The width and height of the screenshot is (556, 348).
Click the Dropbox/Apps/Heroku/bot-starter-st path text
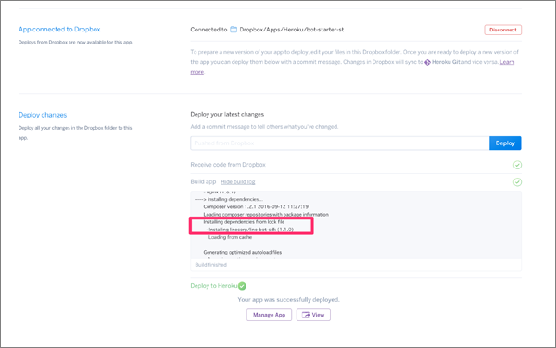pyautogui.click(x=292, y=30)
